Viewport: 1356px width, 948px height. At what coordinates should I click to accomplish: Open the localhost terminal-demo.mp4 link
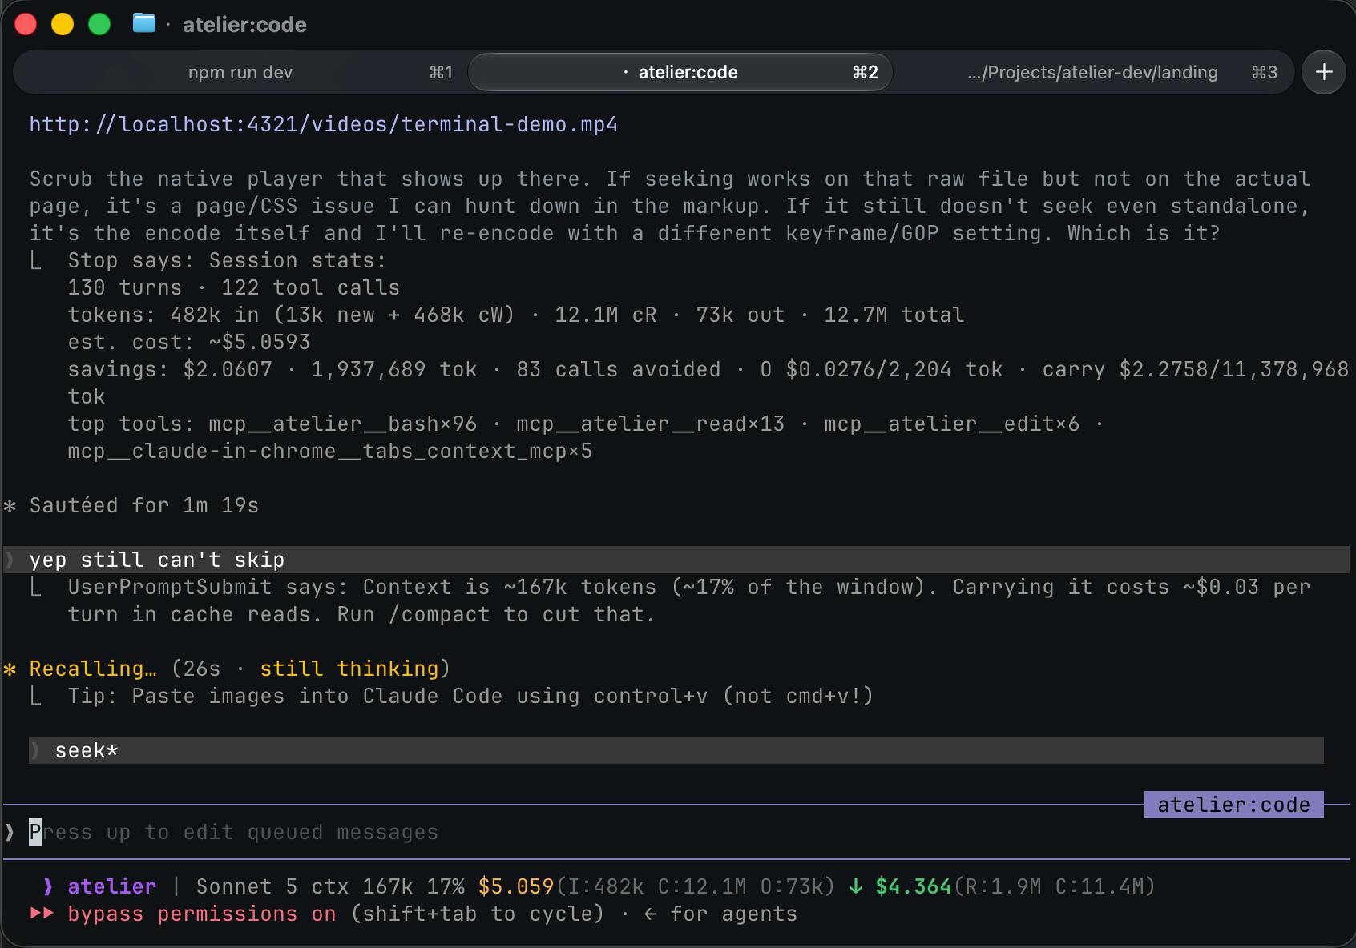[x=324, y=124]
